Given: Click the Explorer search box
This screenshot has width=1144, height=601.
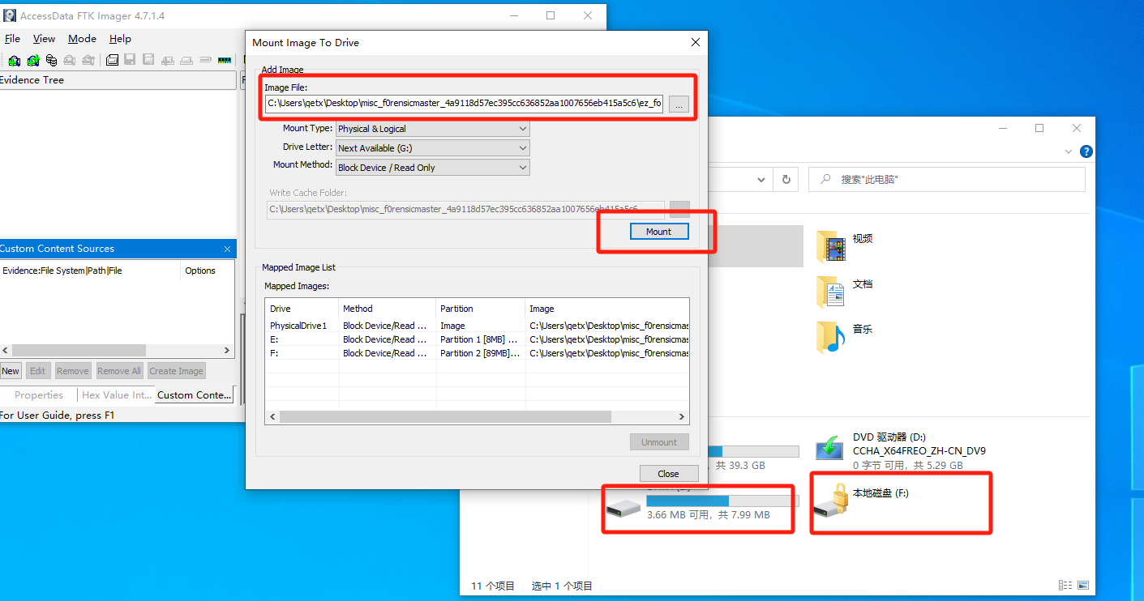Looking at the screenshot, I should (947, 179).
